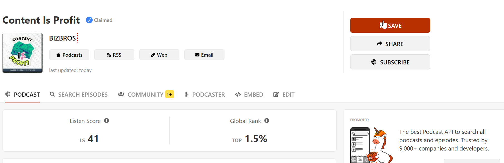Click the Listen Score value 41
504x163 pixels.
click(x=93, y=139)
